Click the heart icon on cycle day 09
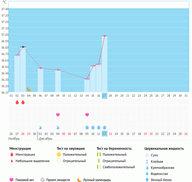This screenshot has width=192, height=182. 58,115
